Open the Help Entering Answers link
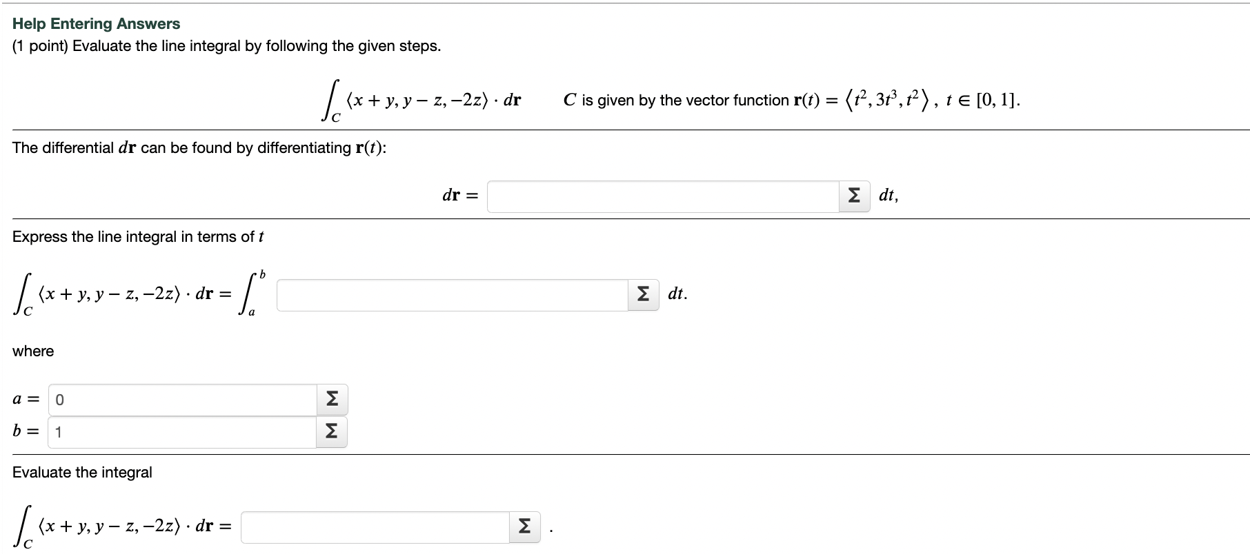This screenshot has width=1250, height=554. pos(96,23)
